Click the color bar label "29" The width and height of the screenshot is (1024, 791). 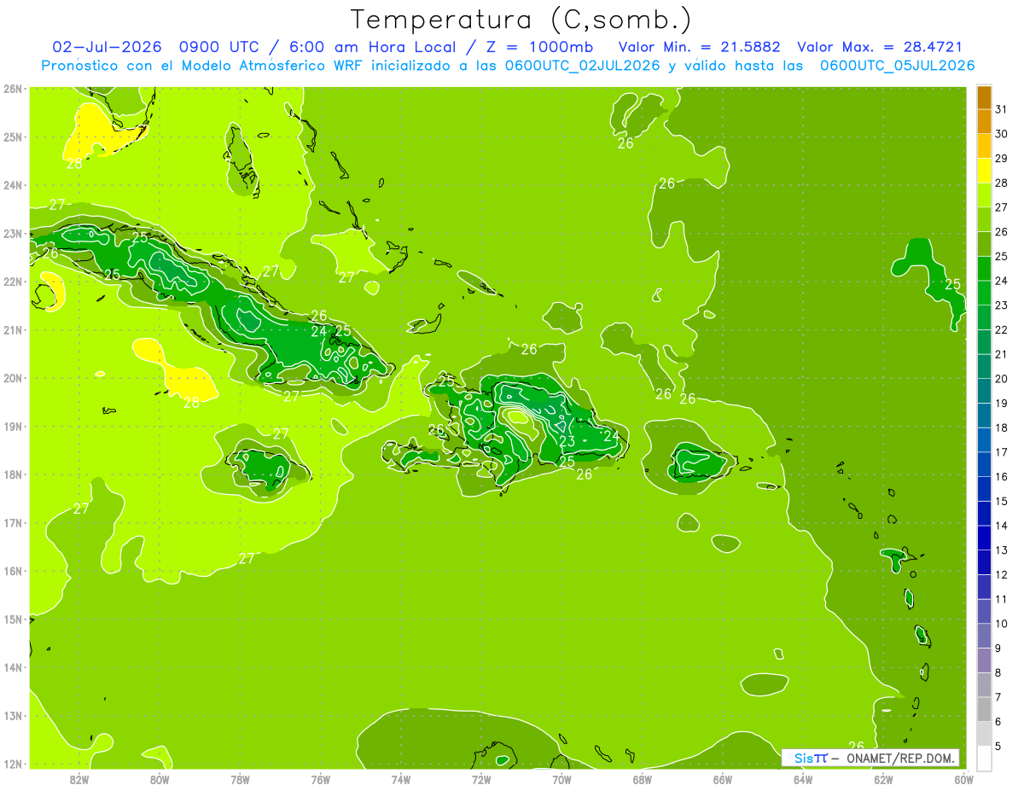click(x=1001, y=159)
